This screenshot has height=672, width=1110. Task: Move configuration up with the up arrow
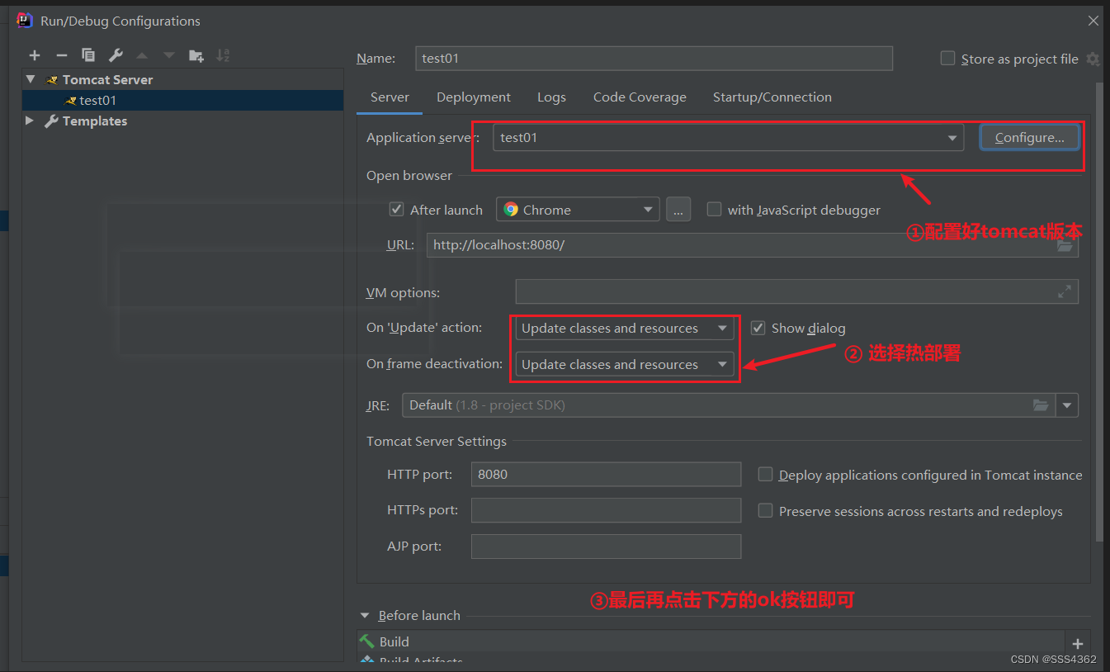point(142,55)
